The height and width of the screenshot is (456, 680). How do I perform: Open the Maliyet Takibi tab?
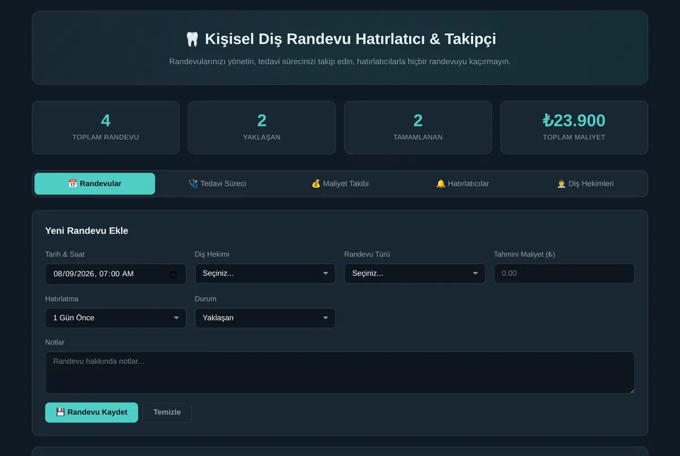340,184
